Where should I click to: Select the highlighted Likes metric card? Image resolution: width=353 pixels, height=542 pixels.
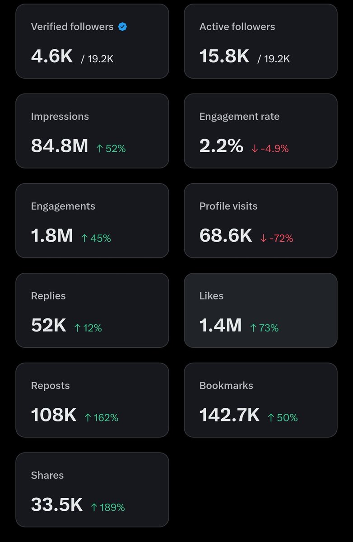pyautogui.click(x=260, y=310)
